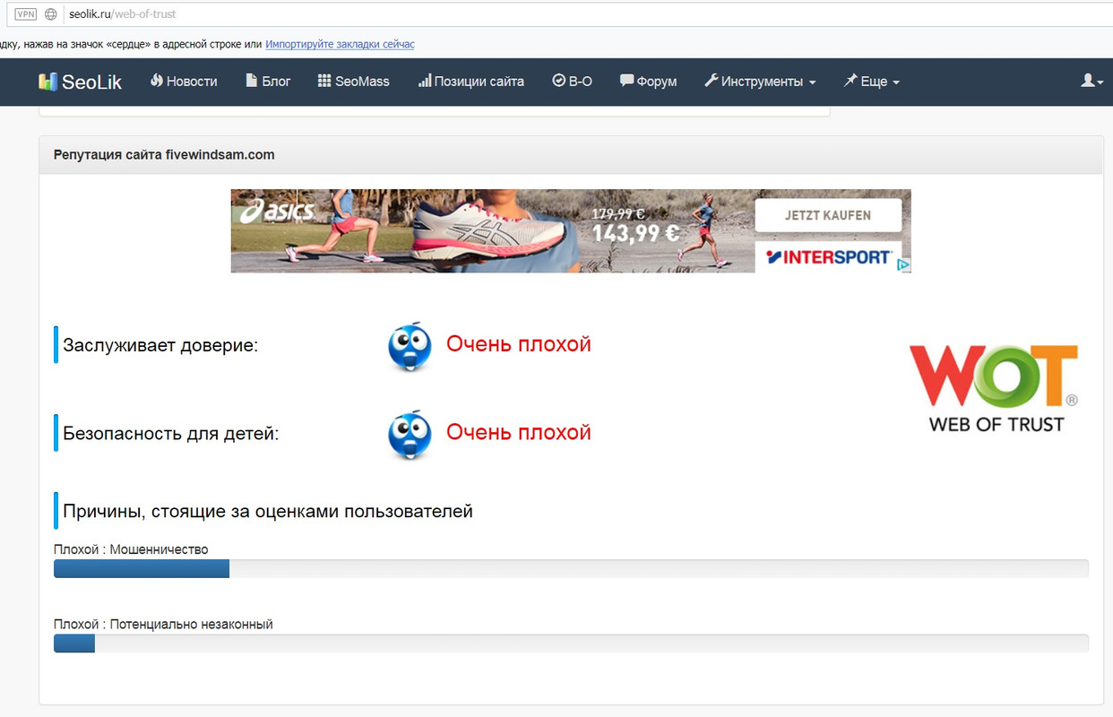Click the Asics logo in banner
Image resolution: width=1113 pixels, height=717 pixels.
[x=277, y=212]
